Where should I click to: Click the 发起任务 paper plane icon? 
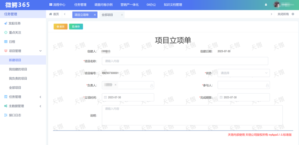[x=5, y=23]
